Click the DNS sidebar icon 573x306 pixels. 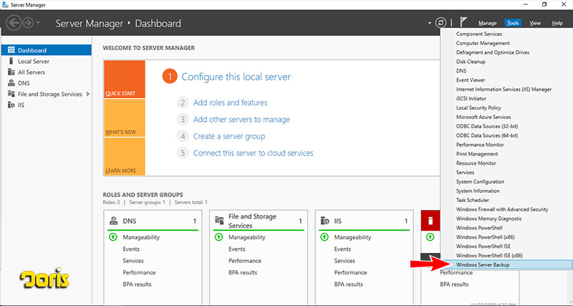pyautogui.click(x=11, y=83)
